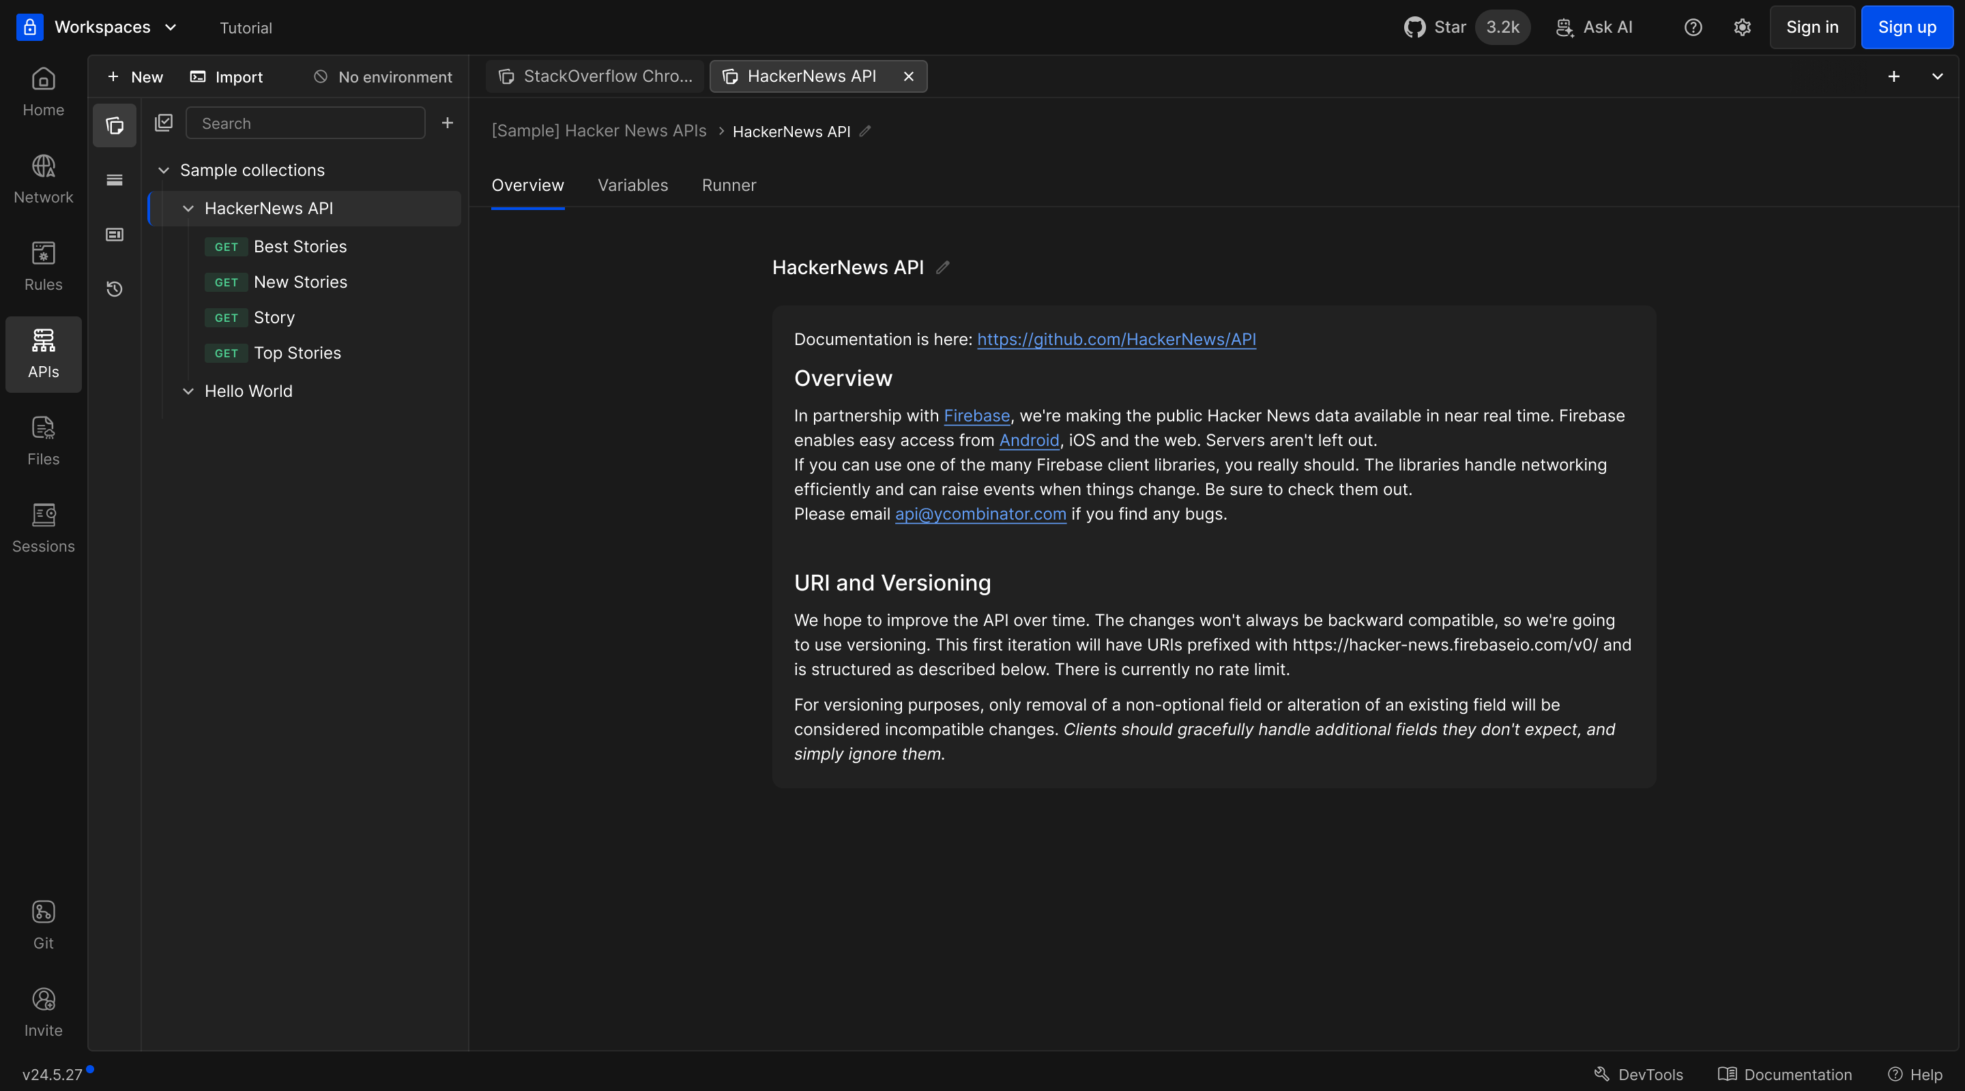Screen dimensions: 1965x1091
Task: Open the Best Stories GET request
Action: point(300,247)
